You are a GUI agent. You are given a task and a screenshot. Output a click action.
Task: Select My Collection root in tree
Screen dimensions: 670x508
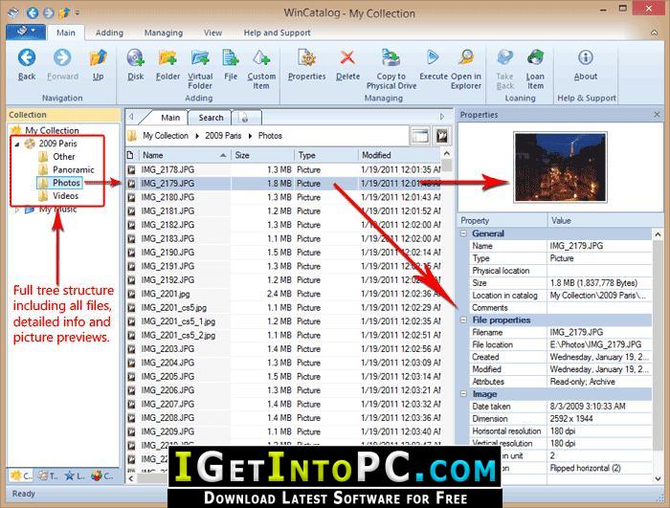point(52,130)
